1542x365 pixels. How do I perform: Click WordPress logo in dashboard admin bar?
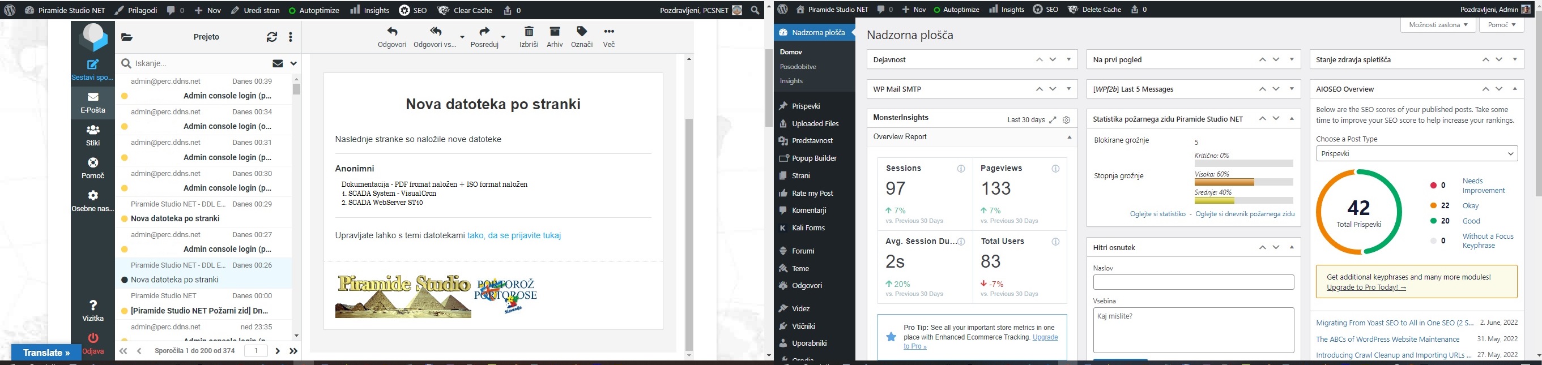coord(783,10)
